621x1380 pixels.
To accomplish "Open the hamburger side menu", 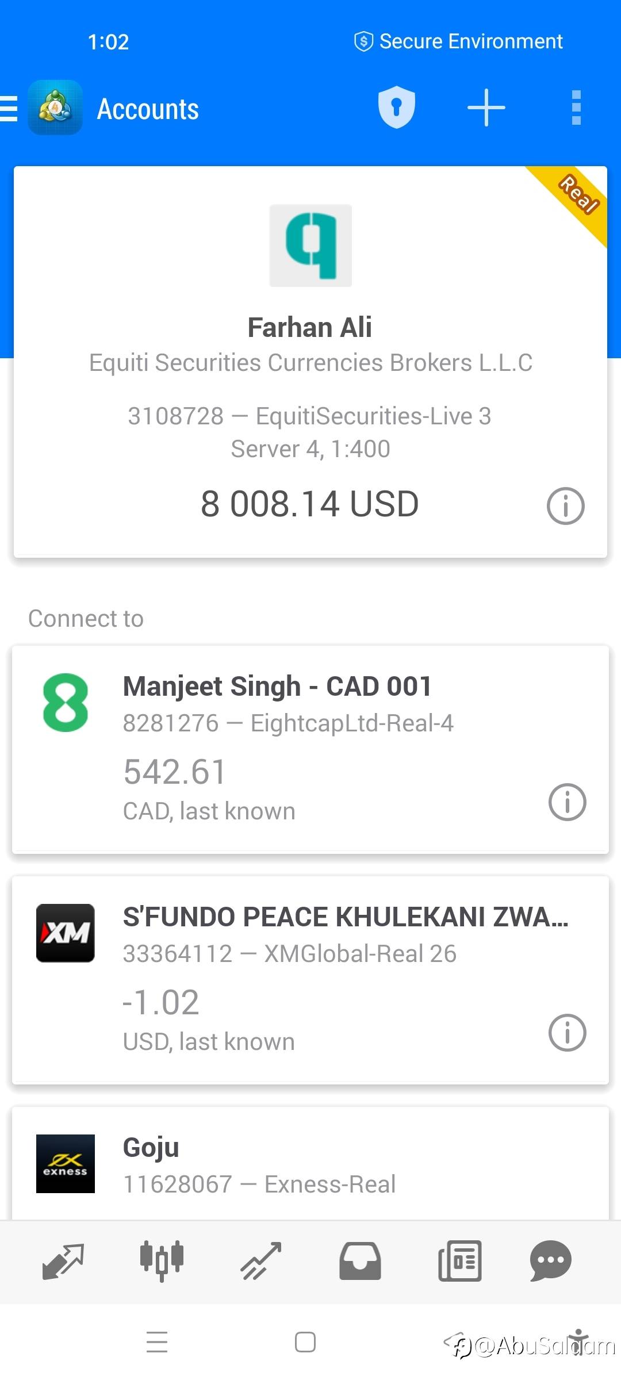I will (x=9, y=109).
